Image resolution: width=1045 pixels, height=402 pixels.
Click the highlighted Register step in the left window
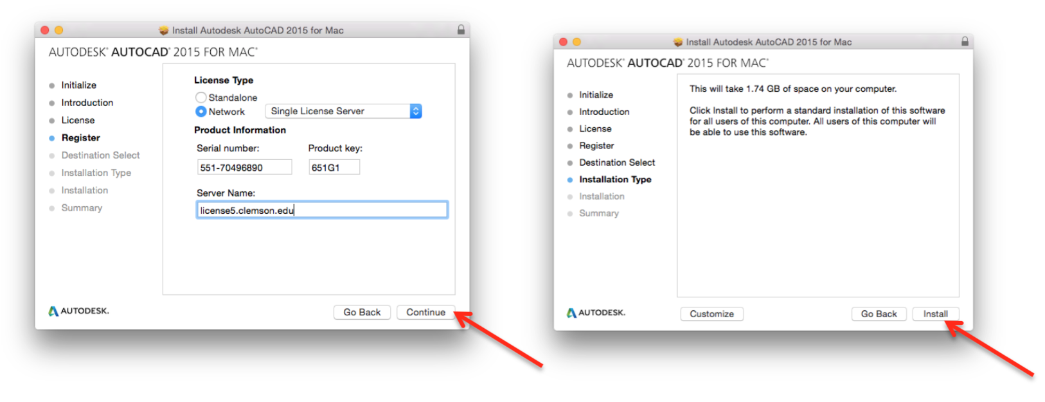(x=80, y=137)
